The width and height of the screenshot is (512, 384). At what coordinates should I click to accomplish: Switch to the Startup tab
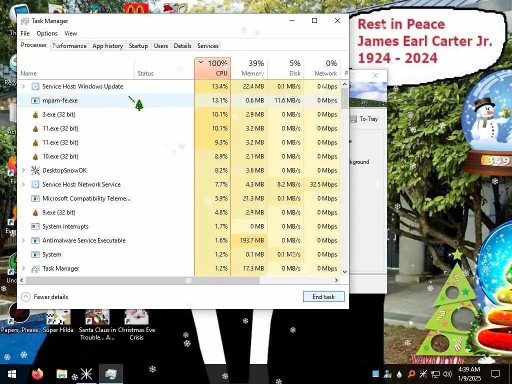(x=138, y=46)
